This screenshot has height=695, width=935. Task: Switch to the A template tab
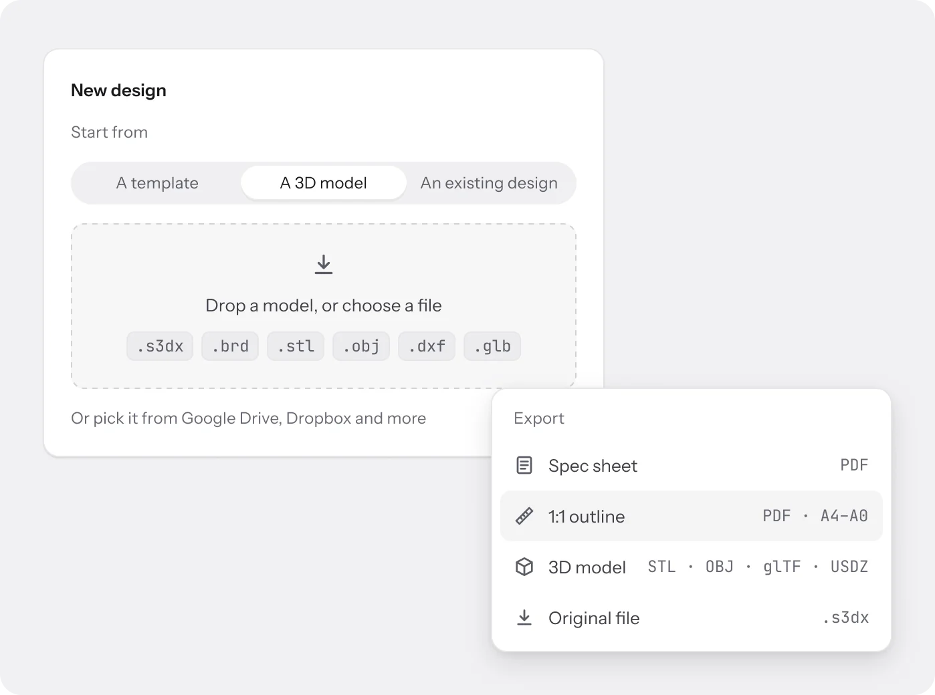pos(157,183)
